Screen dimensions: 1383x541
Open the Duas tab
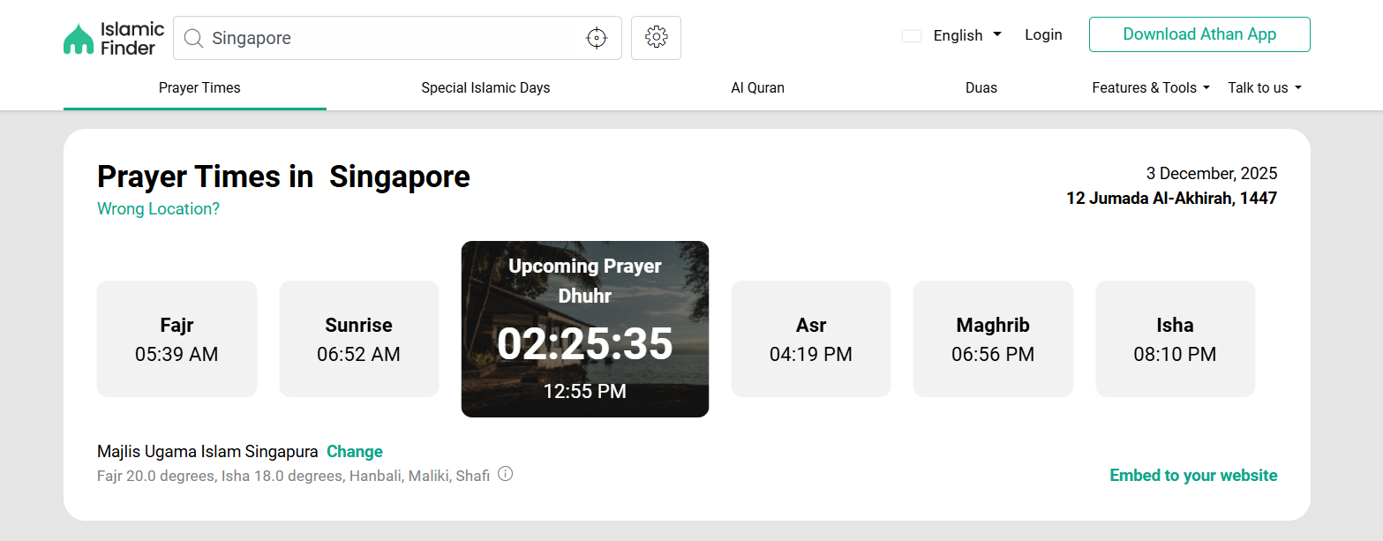981,87
